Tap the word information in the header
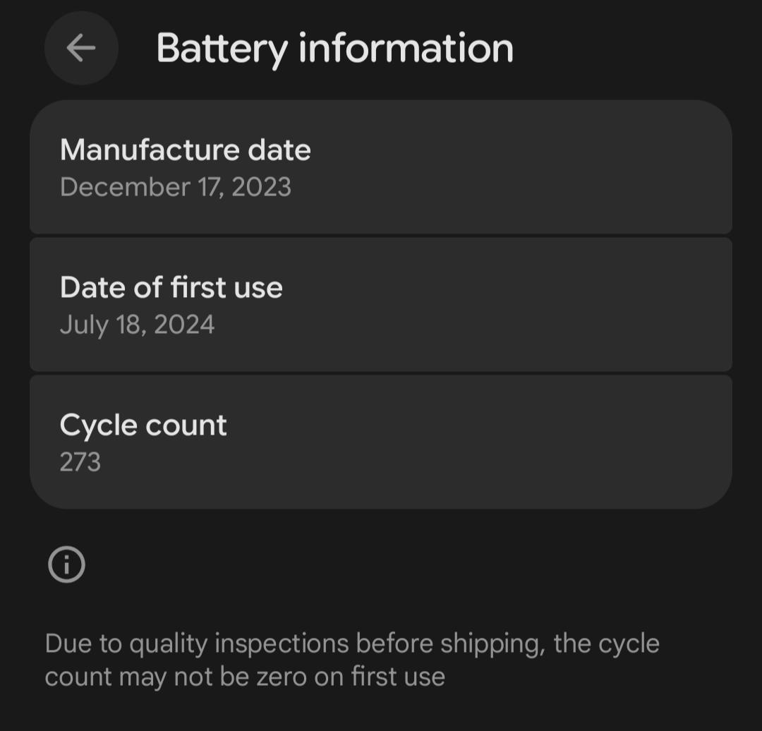 tap(406, 48)
